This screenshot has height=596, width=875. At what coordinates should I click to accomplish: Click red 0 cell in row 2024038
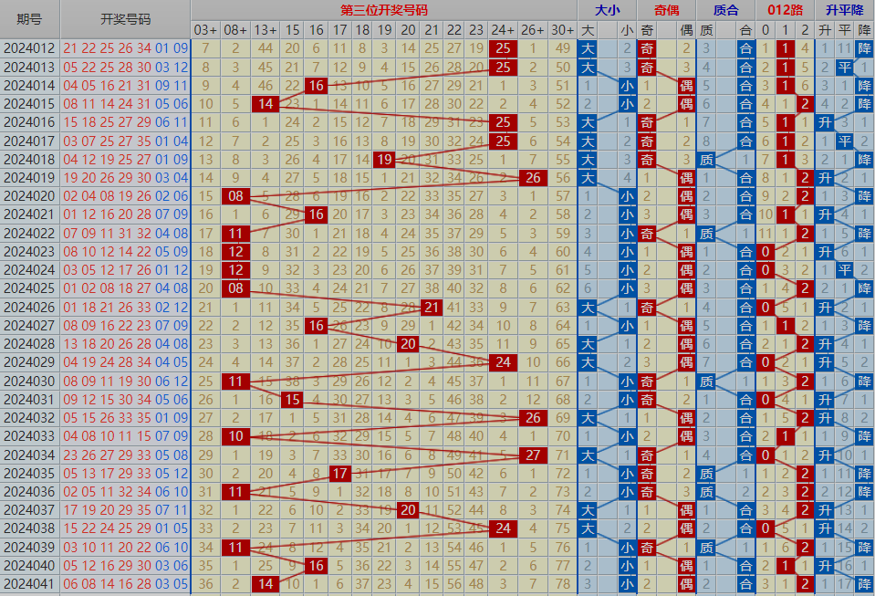[766, 528]
